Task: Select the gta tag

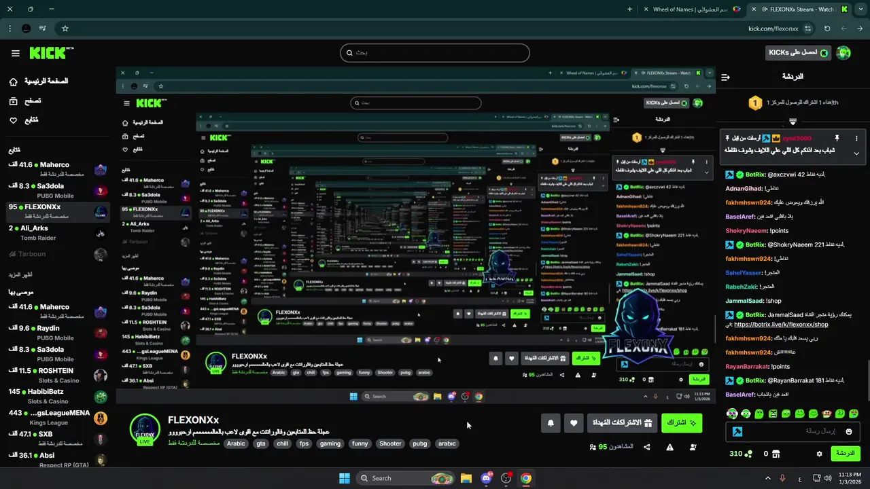Action: click(x=261, y=443)
